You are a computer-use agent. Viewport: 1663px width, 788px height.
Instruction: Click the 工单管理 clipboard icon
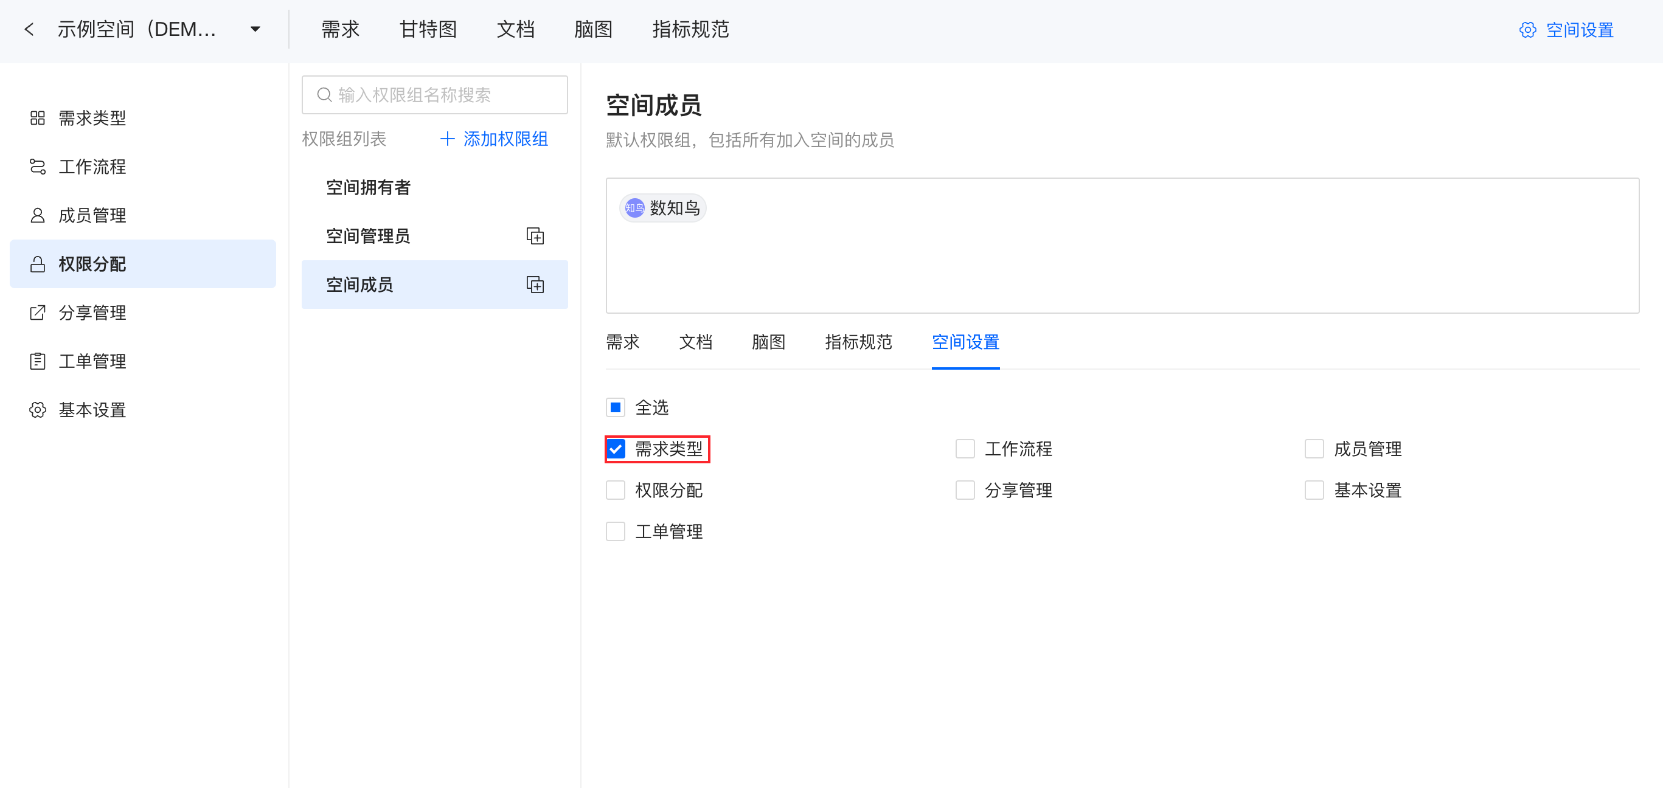pos(38,361)
